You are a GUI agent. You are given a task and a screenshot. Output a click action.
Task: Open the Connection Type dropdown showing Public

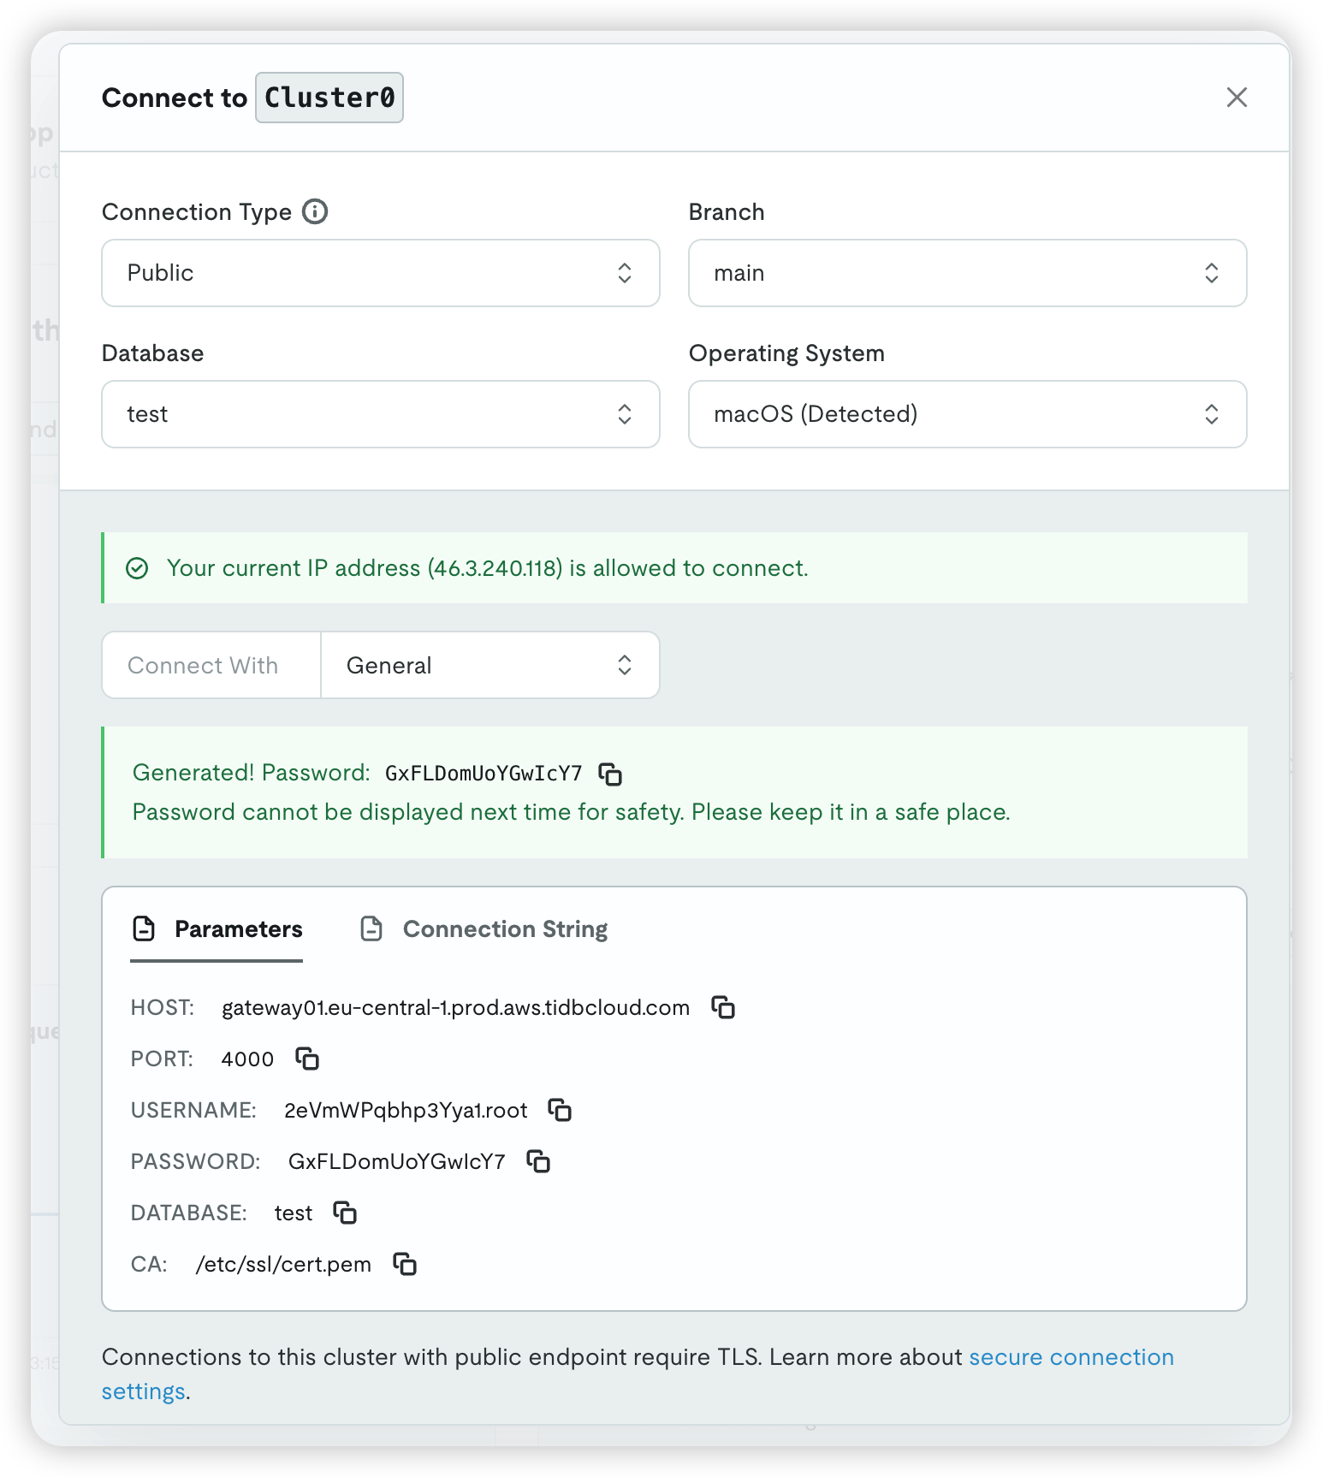click(x=380, y=273)
